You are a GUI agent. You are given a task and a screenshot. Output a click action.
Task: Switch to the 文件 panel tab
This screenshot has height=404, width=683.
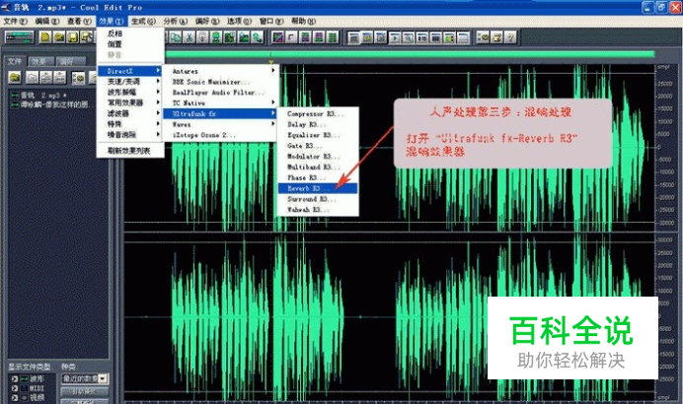[x=15, y=61]
